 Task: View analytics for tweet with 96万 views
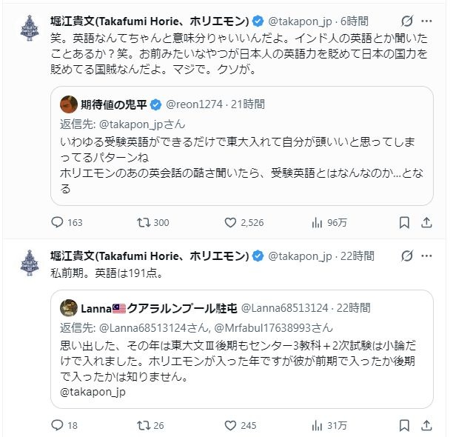click(x=317, y=222)
